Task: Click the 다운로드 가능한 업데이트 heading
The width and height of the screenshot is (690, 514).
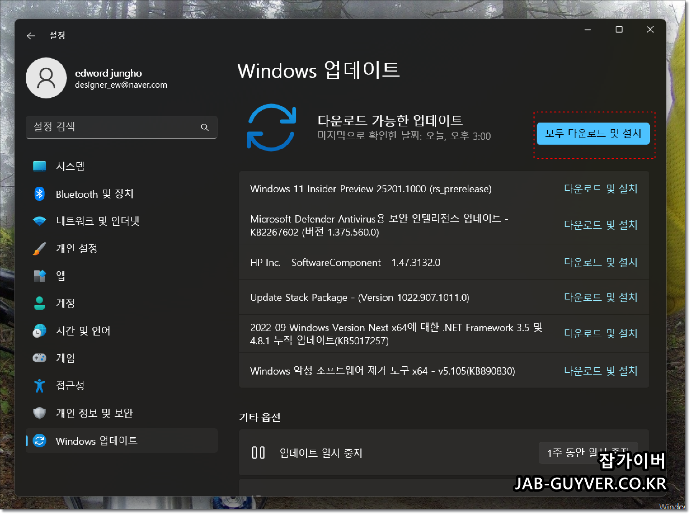Action: coord(390,121)
